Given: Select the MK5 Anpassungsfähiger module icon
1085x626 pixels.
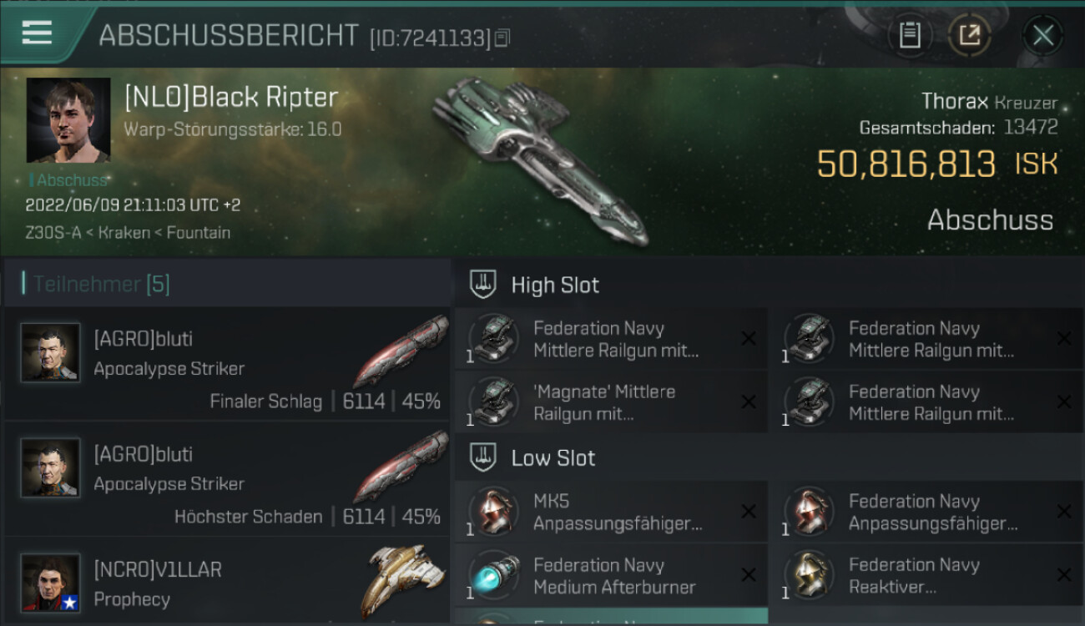Looking at the screenshot, I should [x=494, y=512].
